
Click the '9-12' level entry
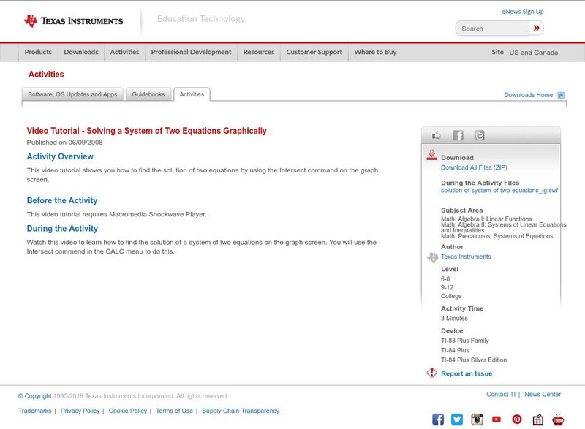coord(447,287)
